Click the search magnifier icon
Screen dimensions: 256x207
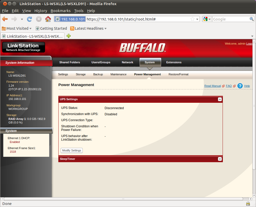[252, 19]
